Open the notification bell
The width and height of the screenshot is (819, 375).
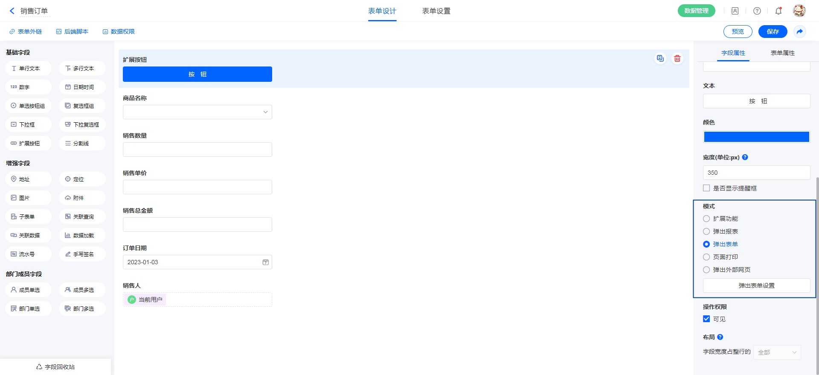point(778,11)
